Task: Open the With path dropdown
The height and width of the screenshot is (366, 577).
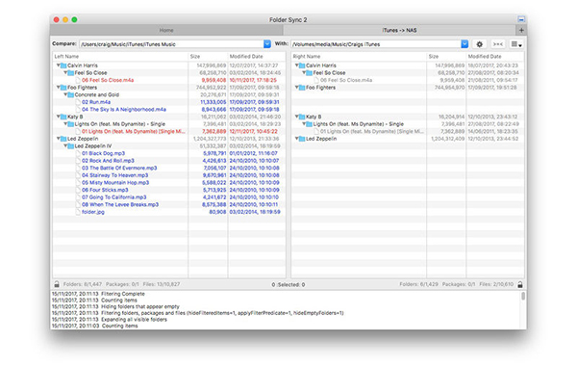Action: (464, 44)
